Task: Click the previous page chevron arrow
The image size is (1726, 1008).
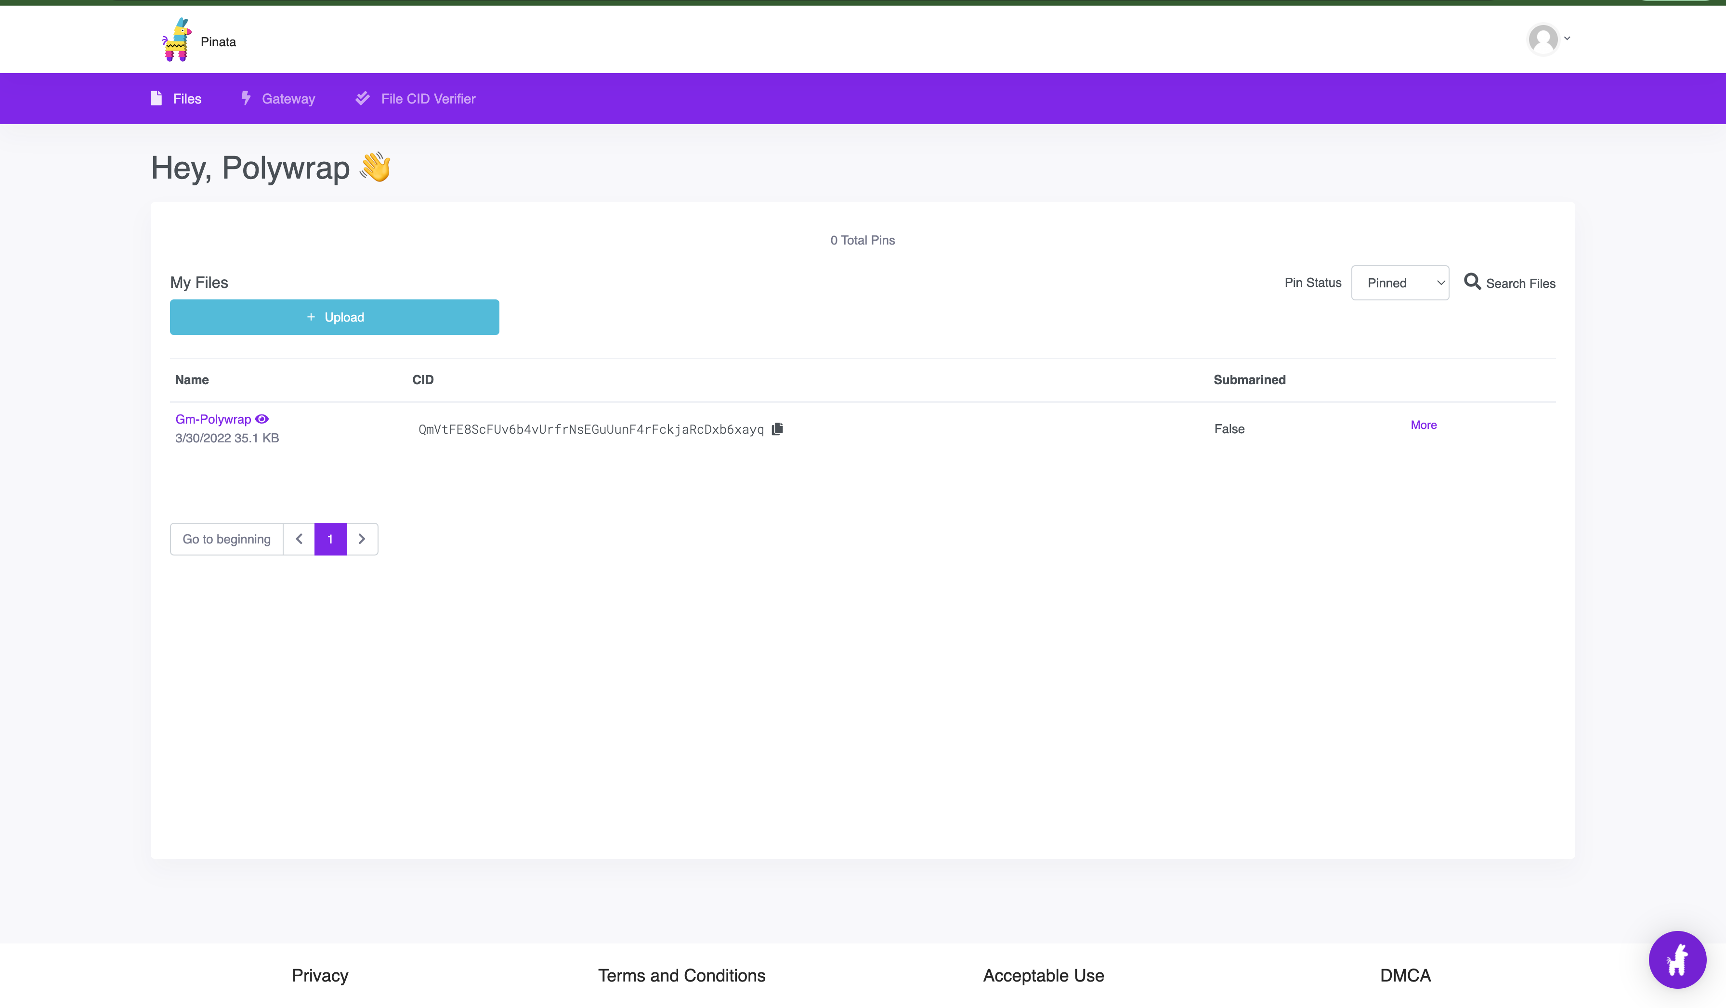Action: click(x=299, y=539)
